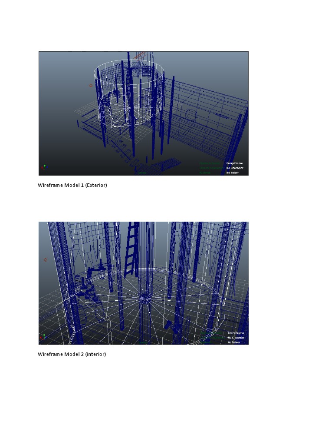Click 'No Solver' text in exterior image
This screenshot has width=312, height=442.
[x=233, y=173]
